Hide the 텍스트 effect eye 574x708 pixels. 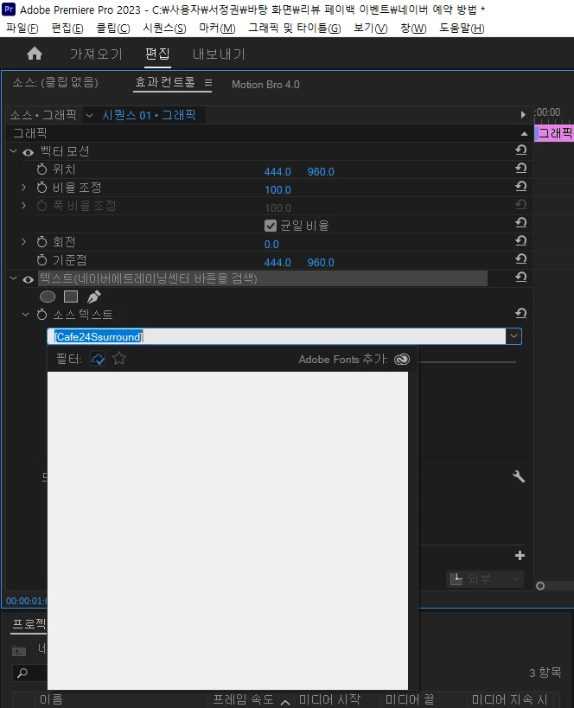pos(28,280)
